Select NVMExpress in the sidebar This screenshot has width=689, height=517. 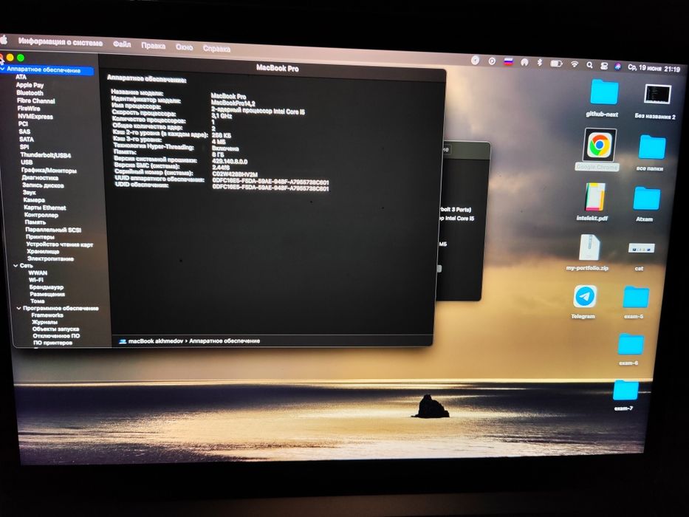coord(35,117)
